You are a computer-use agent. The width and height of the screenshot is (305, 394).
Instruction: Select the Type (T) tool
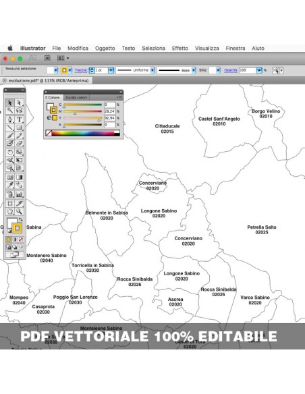19,119
